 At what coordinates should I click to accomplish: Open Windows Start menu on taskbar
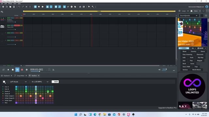point(76,114)
